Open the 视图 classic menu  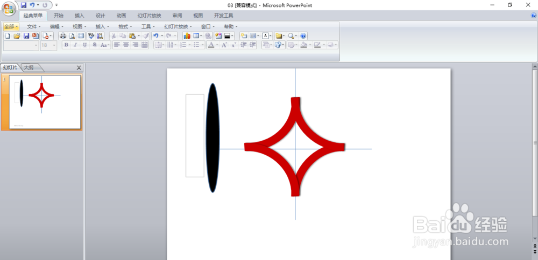pyautogui.click(x=79, y=26)
